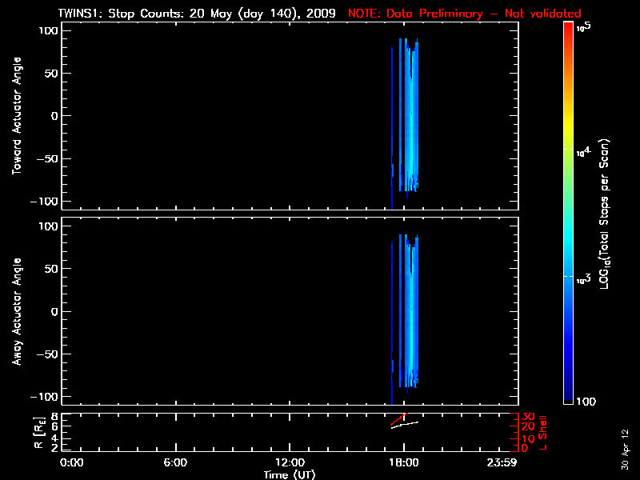Screen dimensions: 640x480
Task: Click the red L Shell axis label
Action: 545,430
